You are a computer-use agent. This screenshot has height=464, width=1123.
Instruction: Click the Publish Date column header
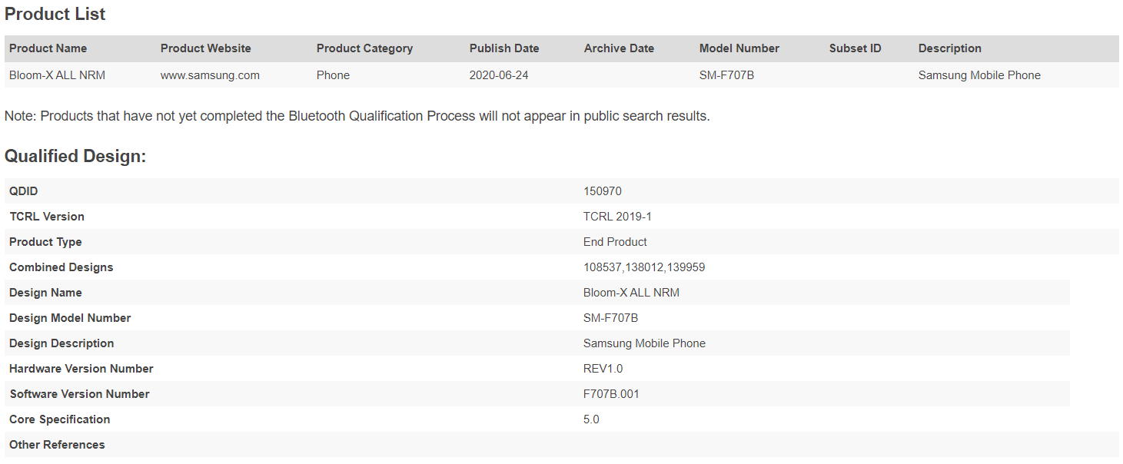(x=504, y=48)
